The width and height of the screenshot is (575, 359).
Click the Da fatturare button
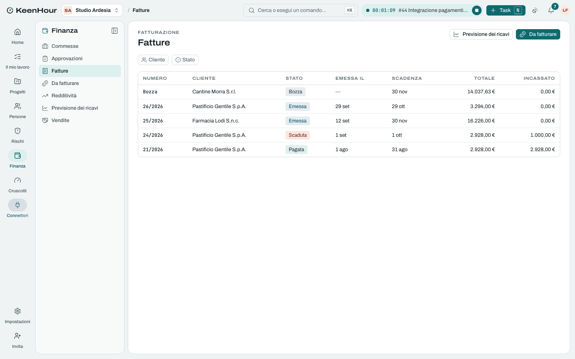pyautogui.click(x=538, y=34)
